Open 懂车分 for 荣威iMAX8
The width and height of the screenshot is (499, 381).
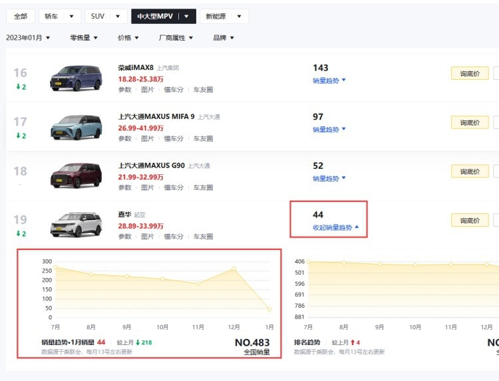coord(174,90)
